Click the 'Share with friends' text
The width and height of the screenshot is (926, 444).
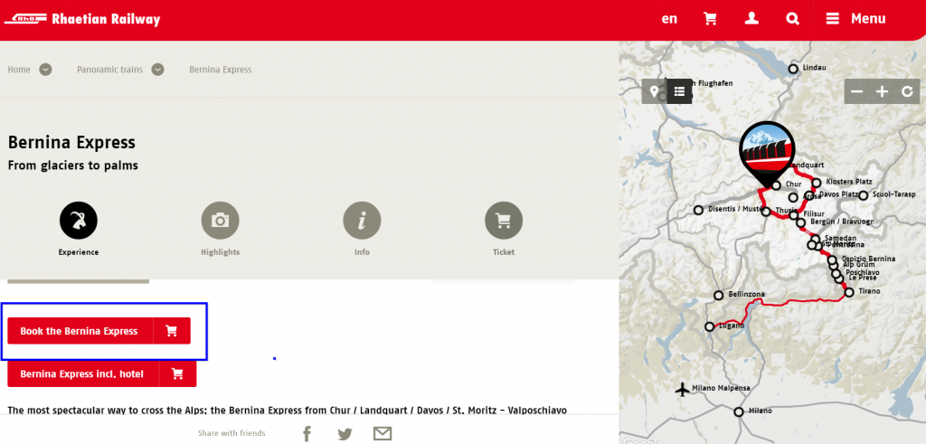click(x=231, y=433)
